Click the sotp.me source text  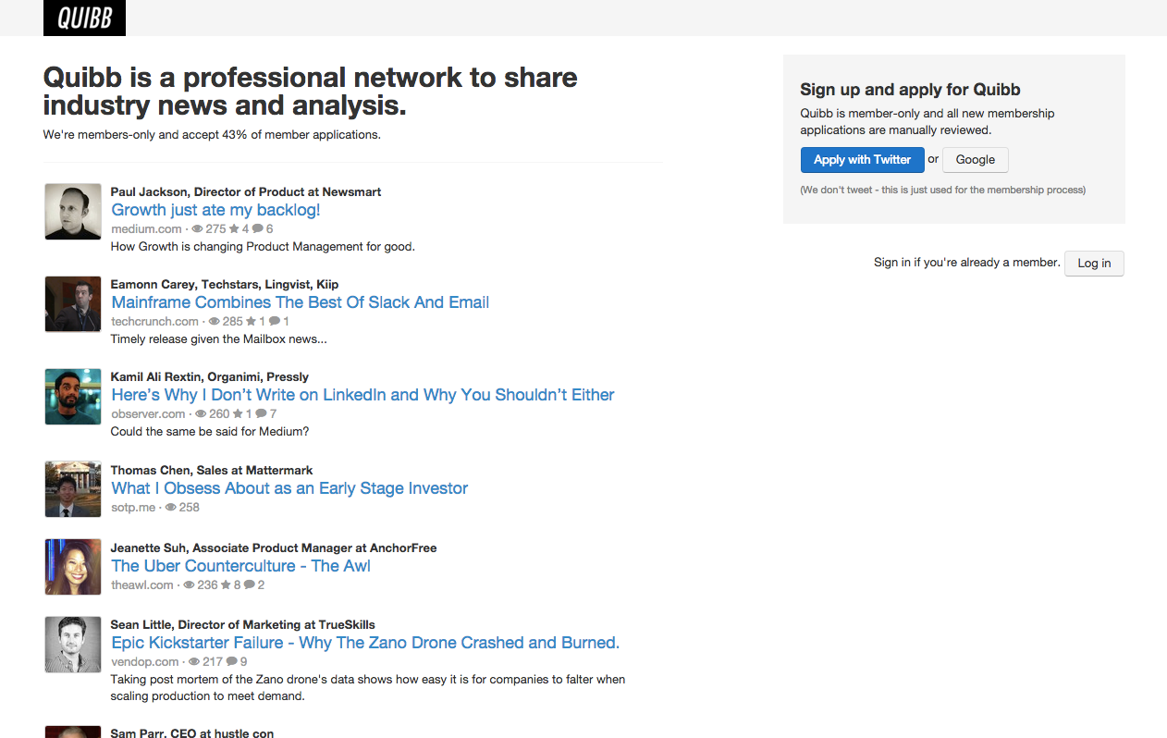tap(133, 507)
